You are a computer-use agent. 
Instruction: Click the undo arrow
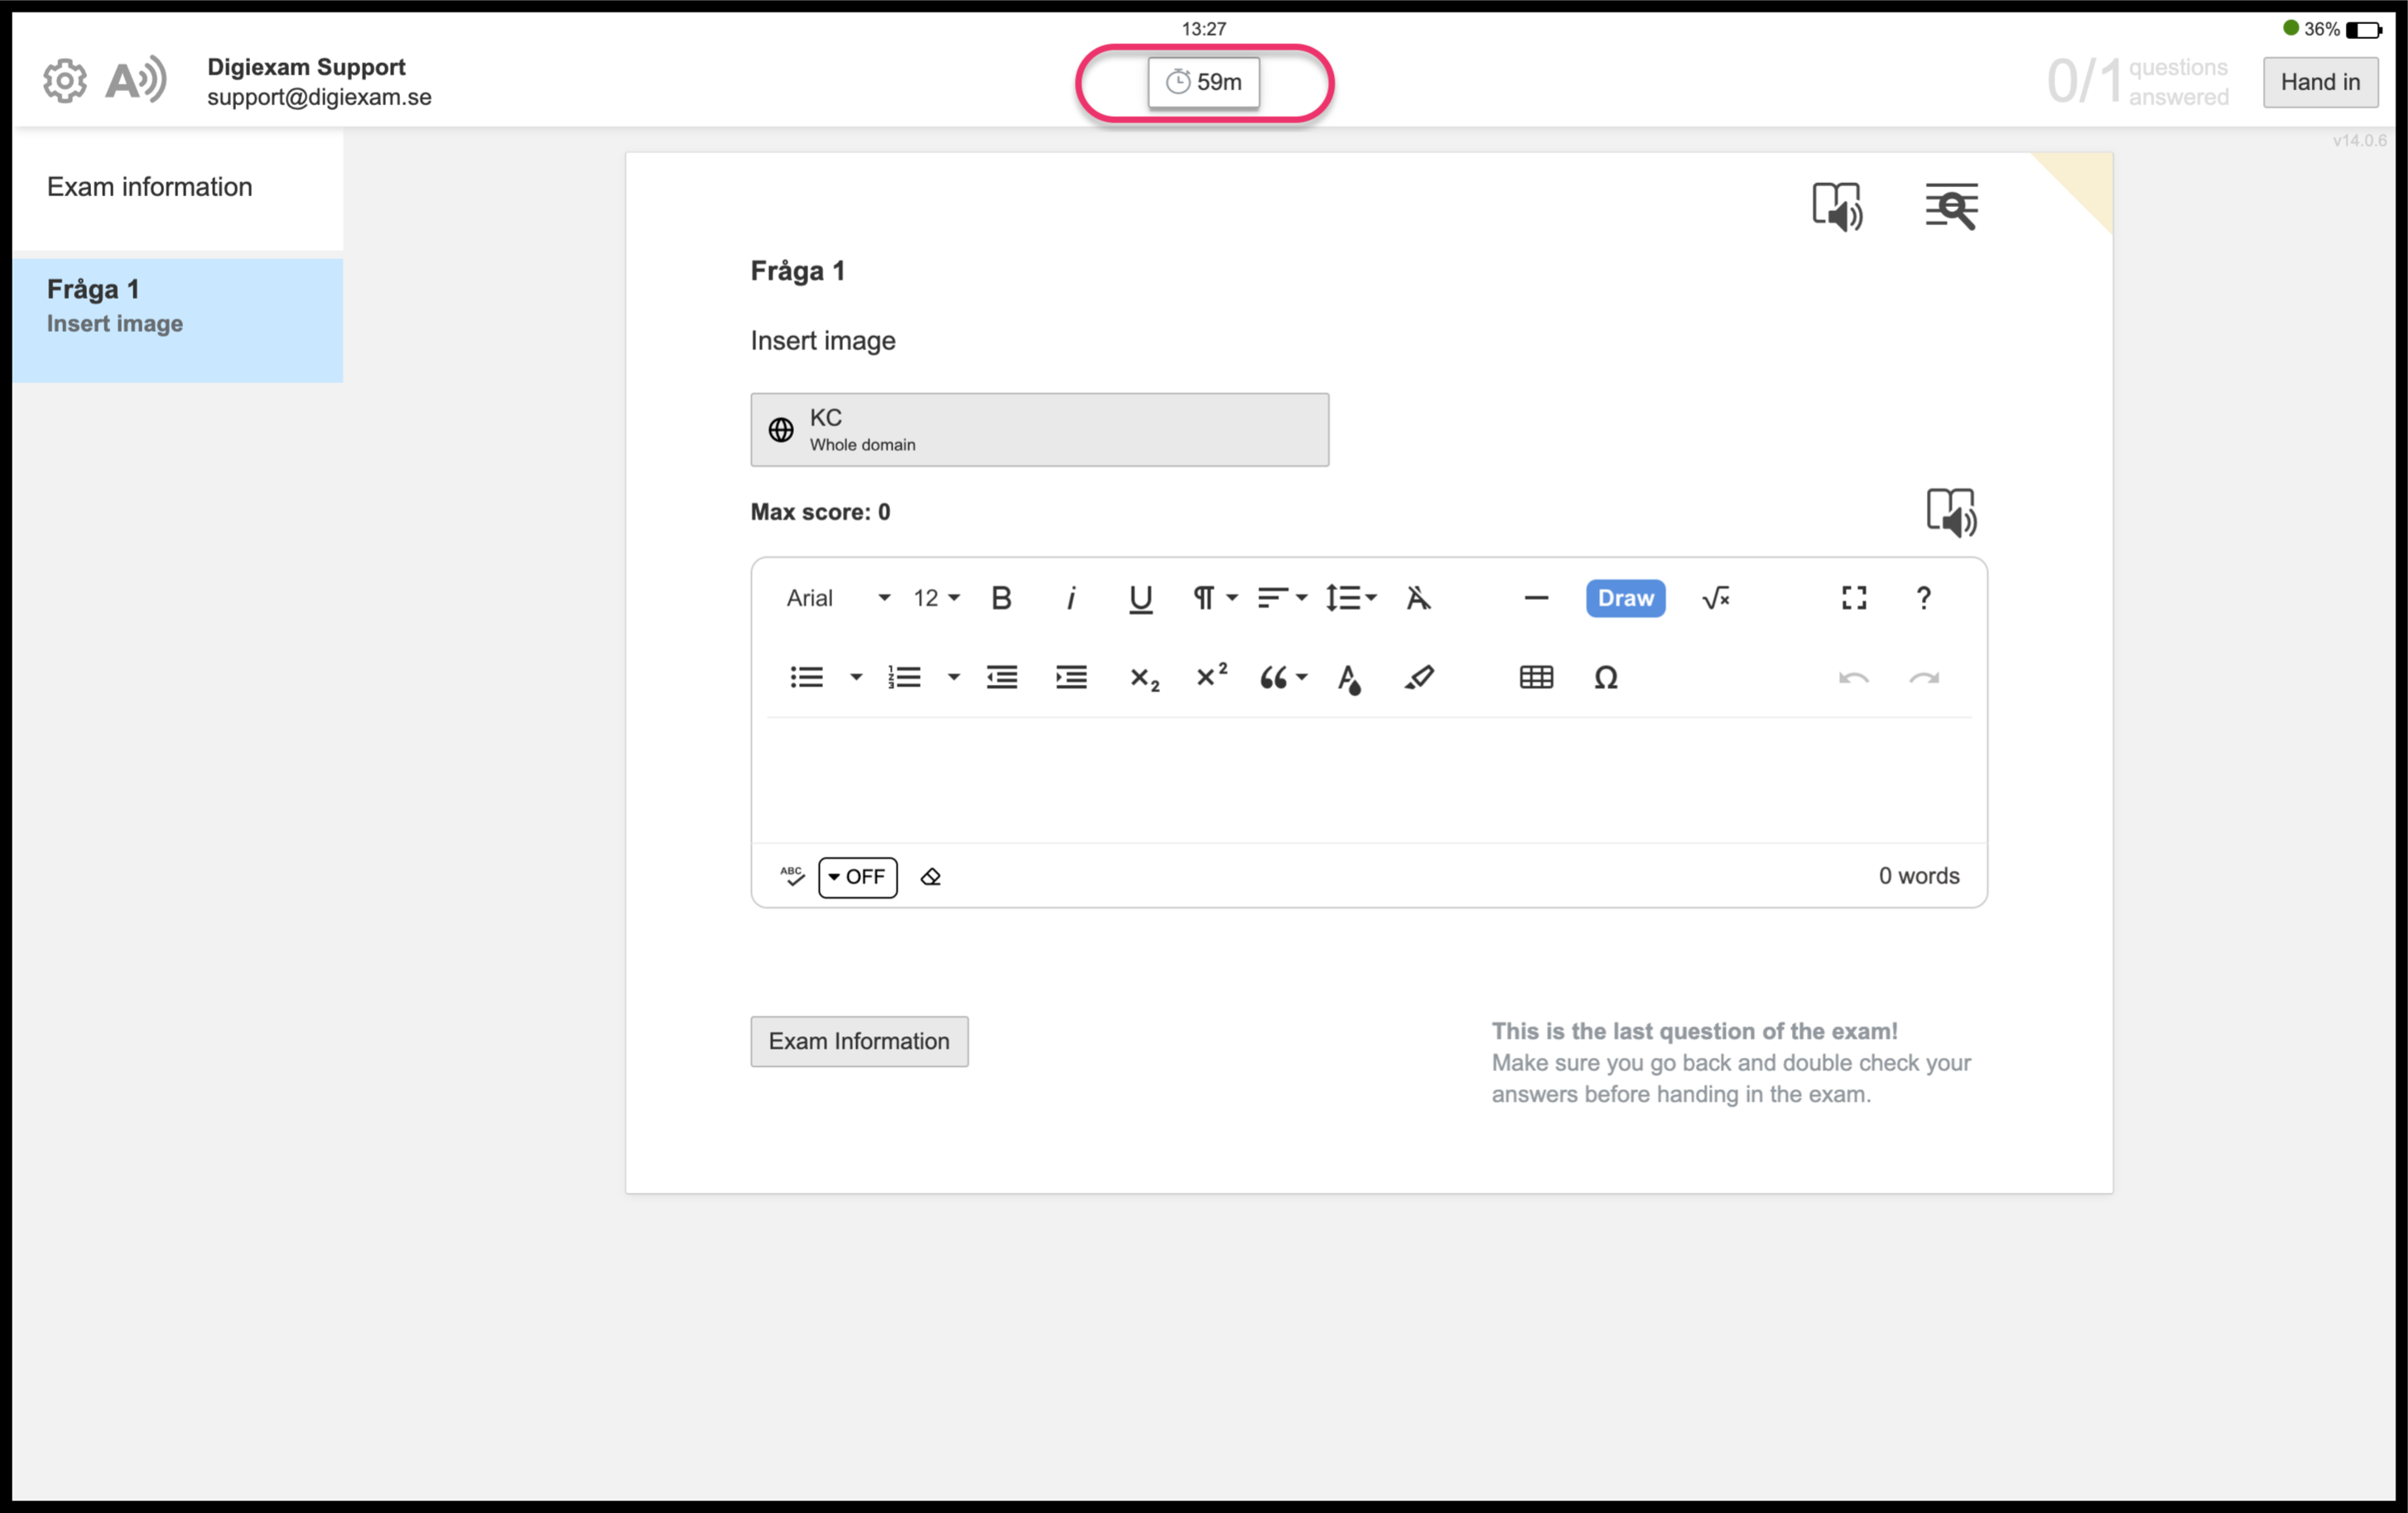click(x=1853, y=678)
